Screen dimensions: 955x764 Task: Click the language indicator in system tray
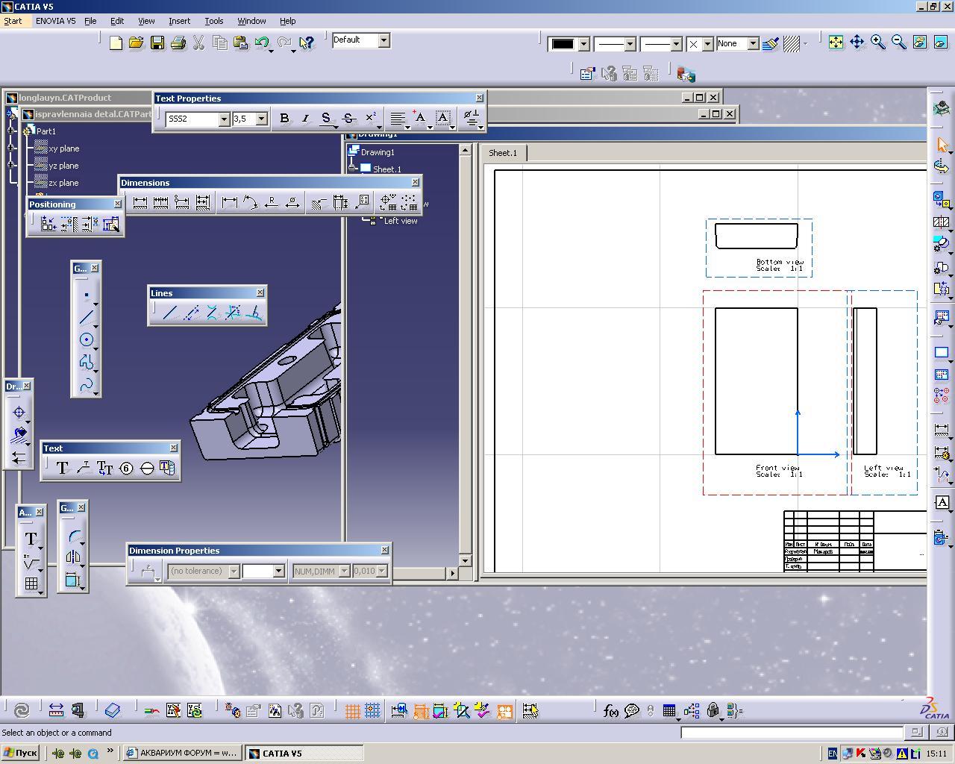coord(833,753)
